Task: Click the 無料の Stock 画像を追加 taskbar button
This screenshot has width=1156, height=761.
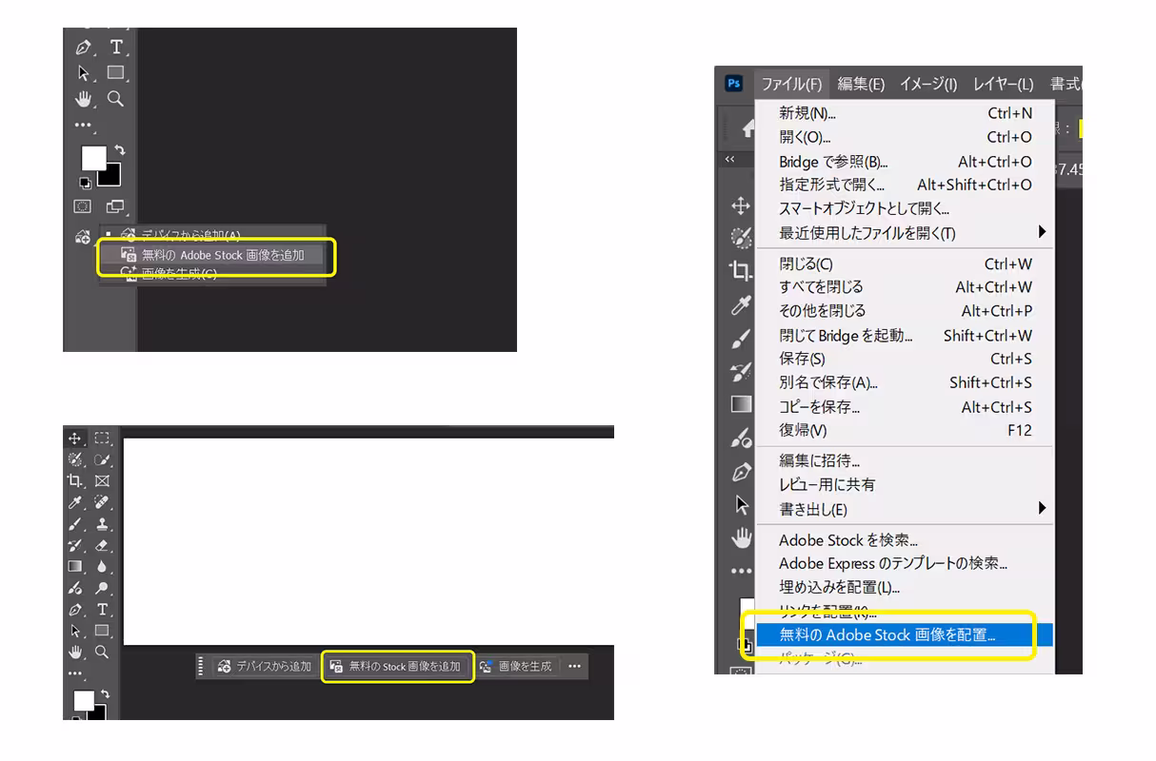Action: (397, 667)
